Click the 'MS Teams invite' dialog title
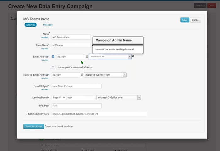This screenshot has width=220, height=151. [36, 19]
